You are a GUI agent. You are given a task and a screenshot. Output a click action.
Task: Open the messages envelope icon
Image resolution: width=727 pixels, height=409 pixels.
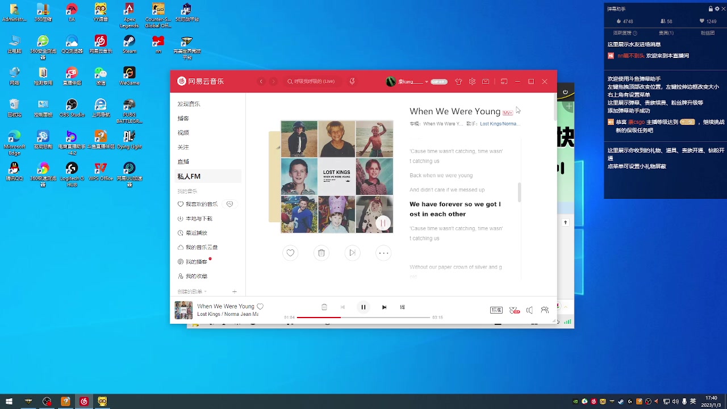click(486, 81)
